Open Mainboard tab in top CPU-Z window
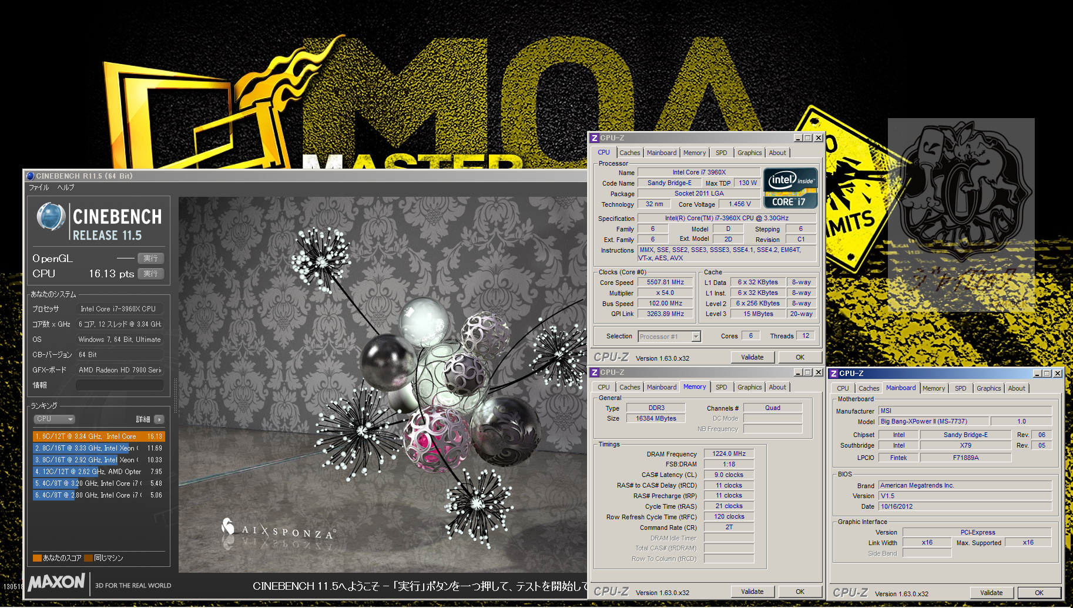This screenshot has height=608, width=1073. (662, 153)
